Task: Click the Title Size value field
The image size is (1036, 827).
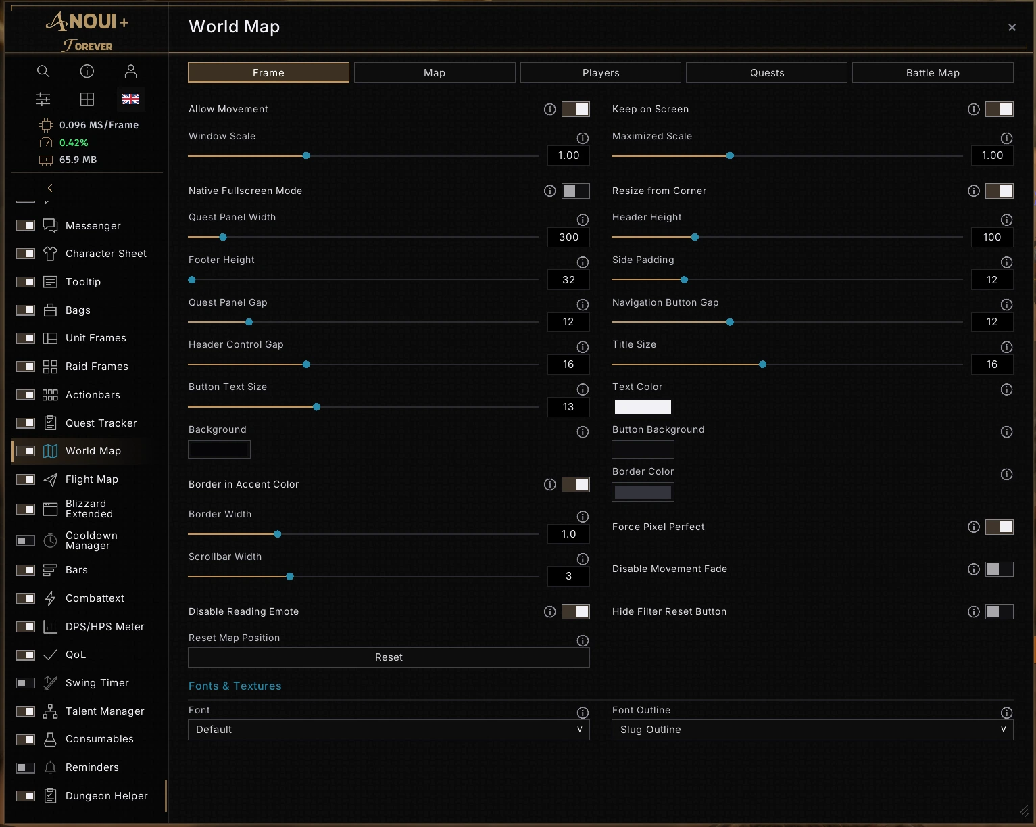Action: pyautogui.click(x=992, y=364)
